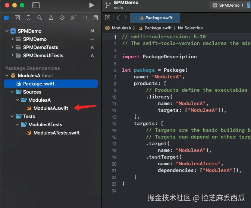Open the Report navigator
251x208 pixels.
95,18
